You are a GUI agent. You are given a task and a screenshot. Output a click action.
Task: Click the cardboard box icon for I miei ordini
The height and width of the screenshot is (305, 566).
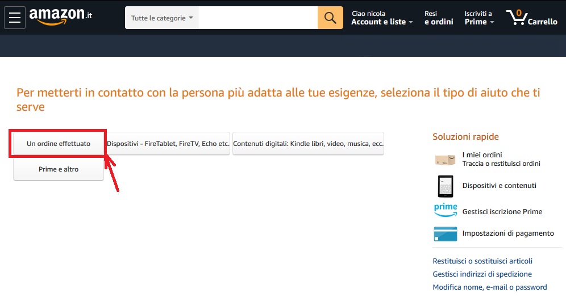[445, 160]
